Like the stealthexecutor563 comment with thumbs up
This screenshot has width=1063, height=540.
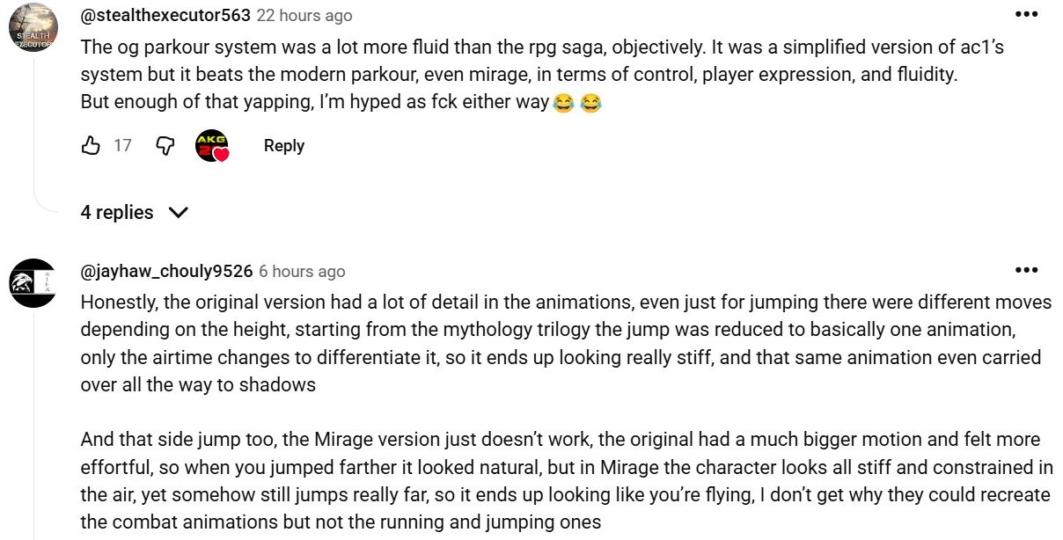(x=91, y=146)
